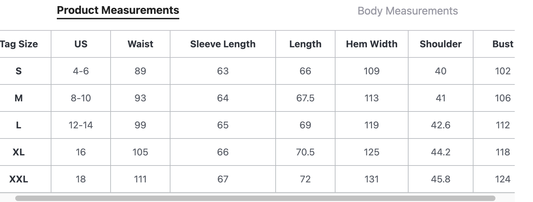Image resolution: width=533 pixels, height=202 pixels.
Task: Select the Sleeve Length column header
Action: point(223,44)
